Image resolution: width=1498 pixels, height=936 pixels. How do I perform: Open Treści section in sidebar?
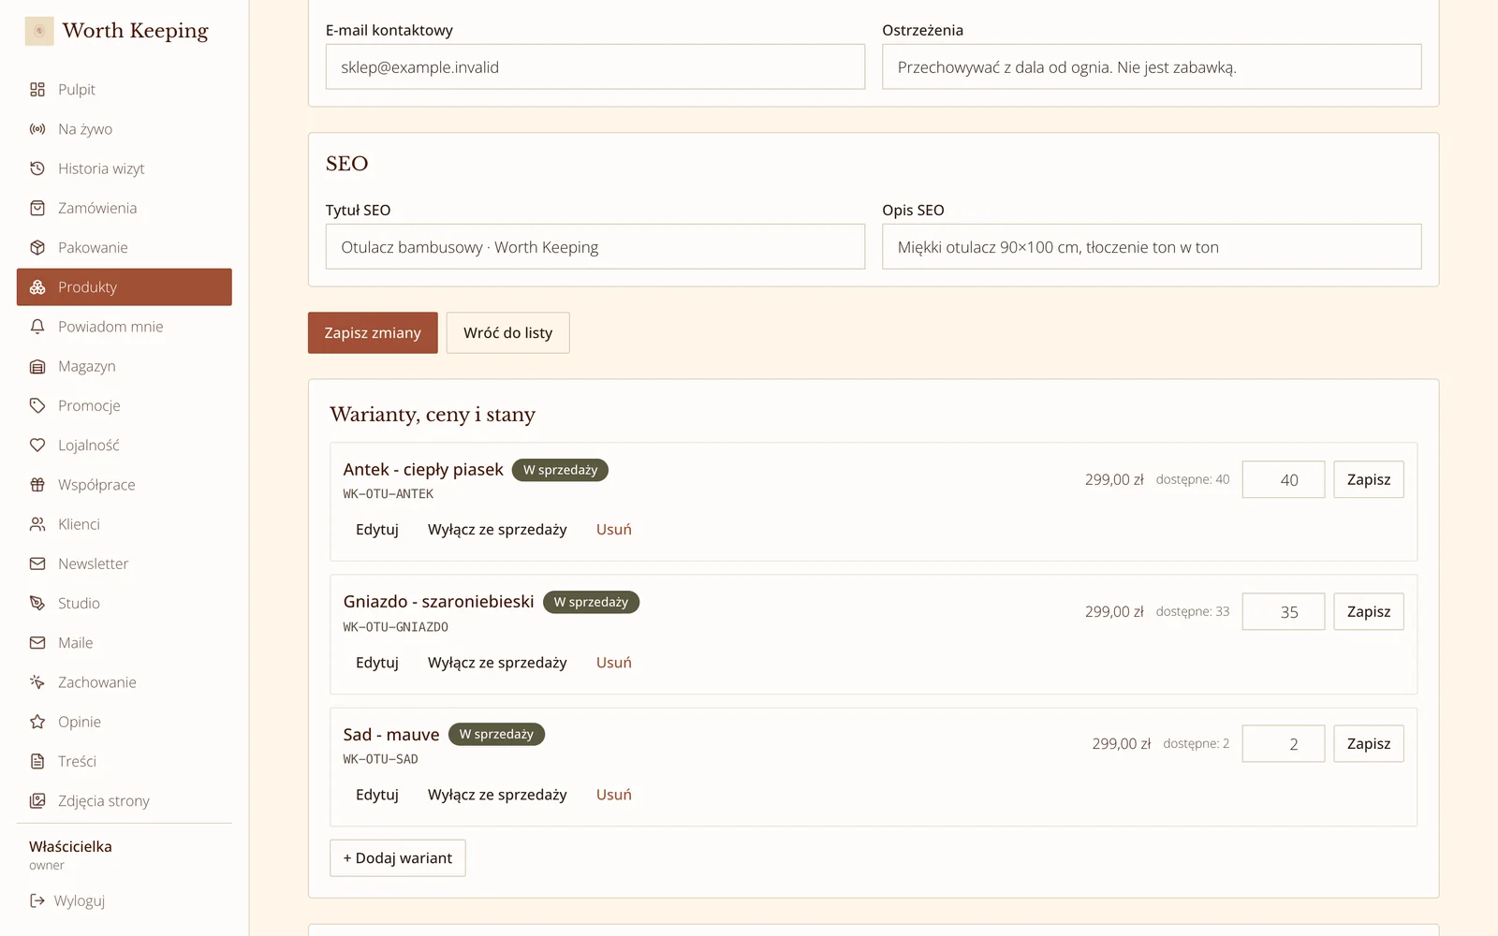click(x=125, y=761)
